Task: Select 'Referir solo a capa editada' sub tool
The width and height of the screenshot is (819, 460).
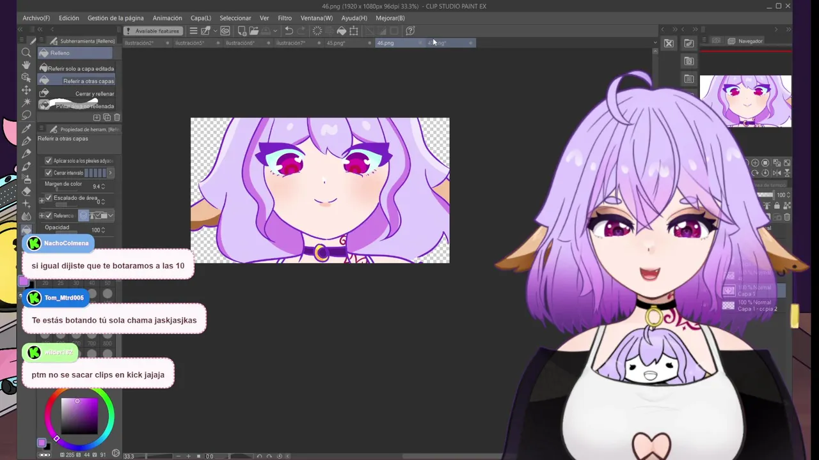Action: click(x=76, y=68)
